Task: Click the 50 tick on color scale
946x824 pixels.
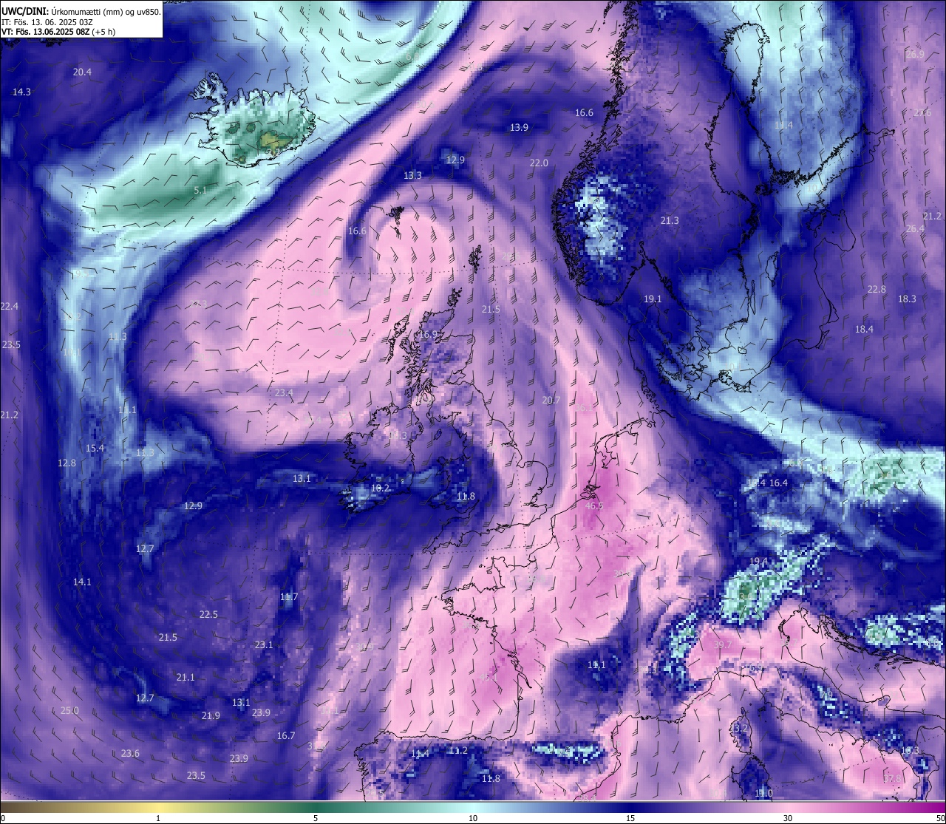Action: (x=940, y=818)
